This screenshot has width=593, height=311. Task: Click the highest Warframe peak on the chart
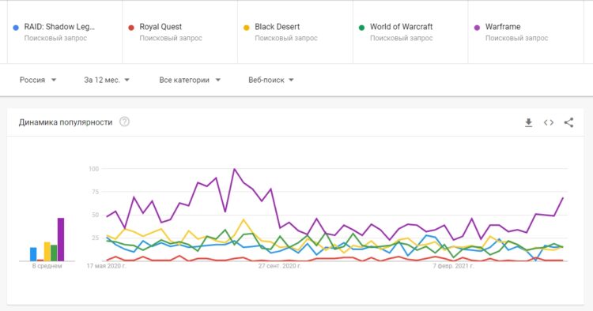coord(235,169)
